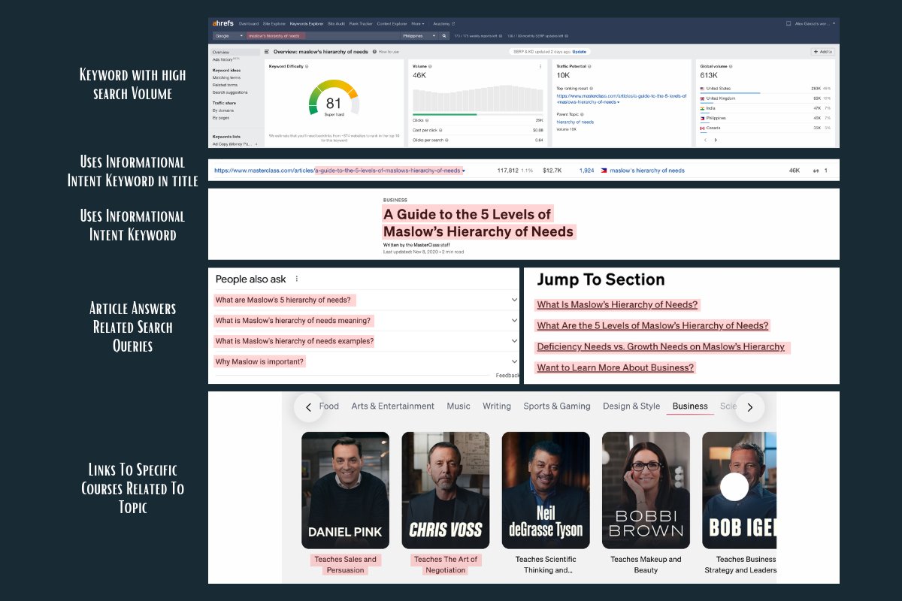Screen dimensions: 902x601
Task: Select Related terms in sidebar
Action: (225, 85)
